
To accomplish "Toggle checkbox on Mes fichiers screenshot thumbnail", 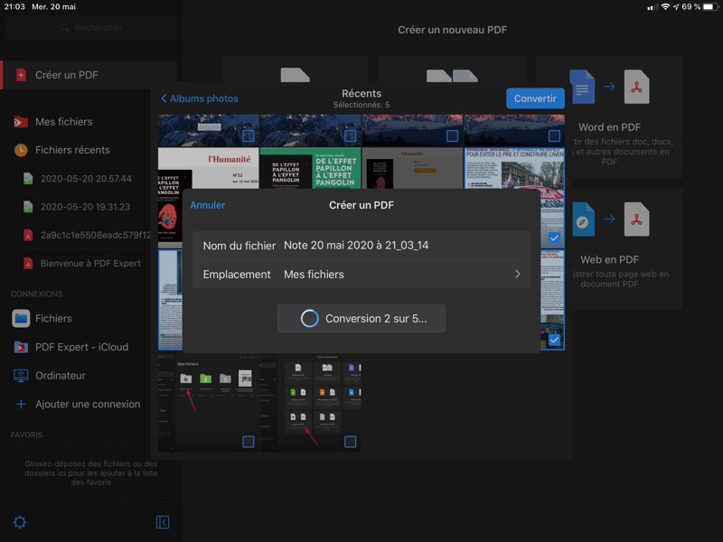I will coord(249,442).
